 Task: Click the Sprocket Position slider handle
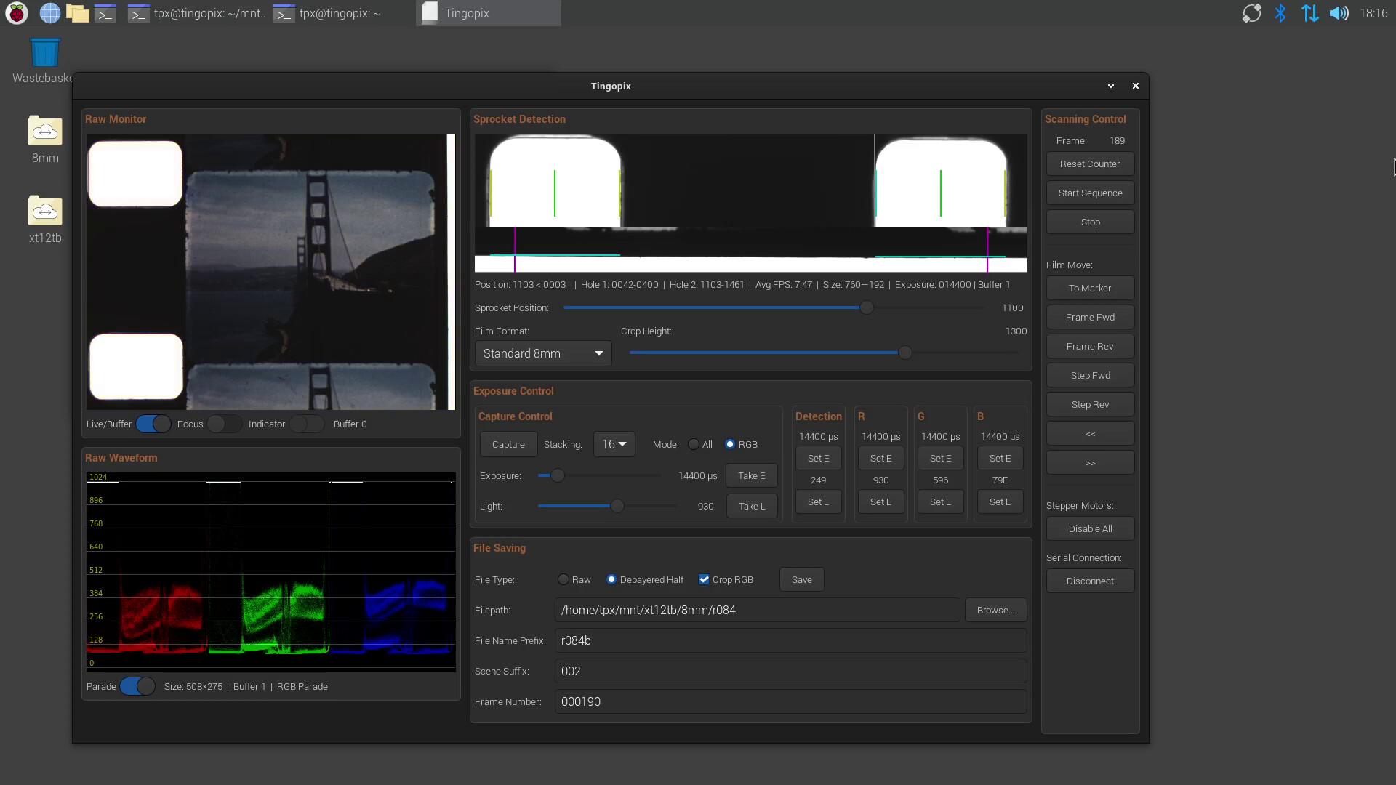click(x=866, y=307)
